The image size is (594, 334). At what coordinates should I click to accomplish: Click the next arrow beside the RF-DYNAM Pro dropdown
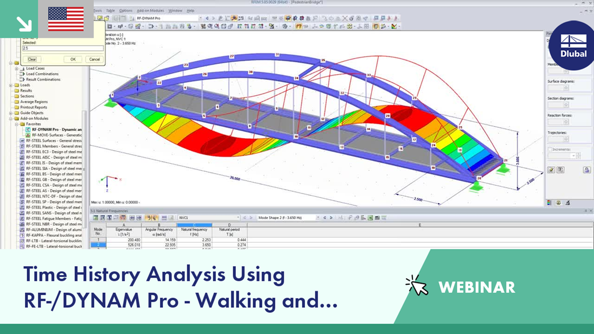click(x=213, y=18)
